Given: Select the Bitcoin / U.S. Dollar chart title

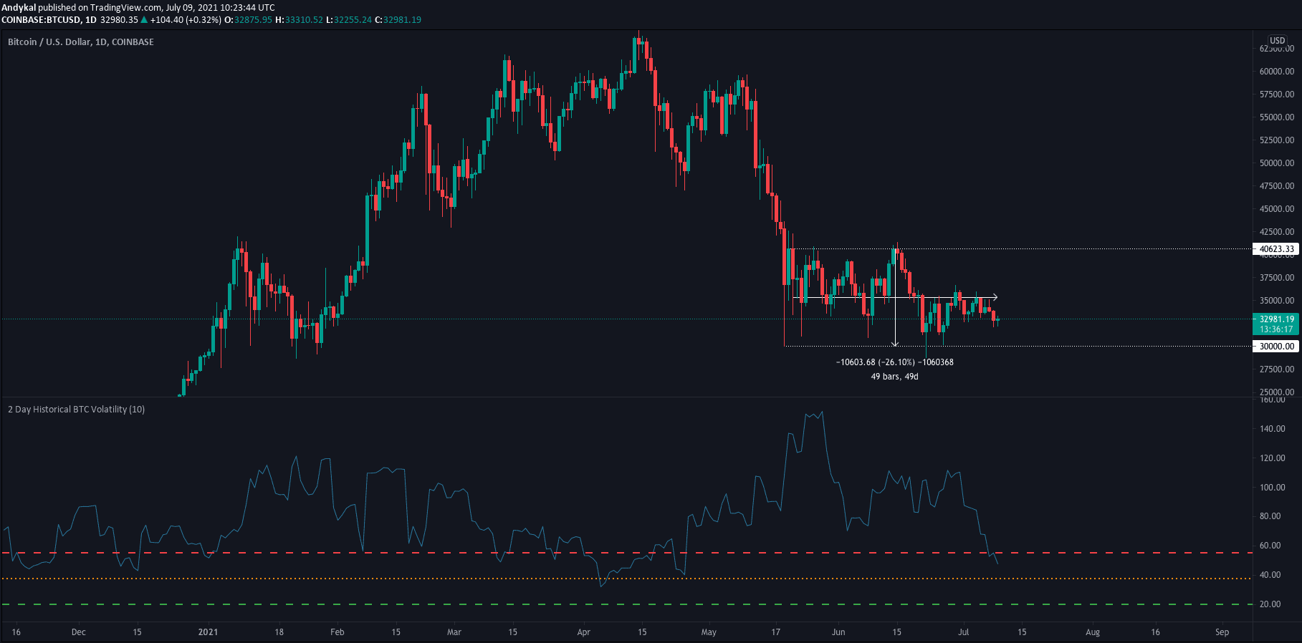Looking at the screenshot, I should pyautogui.click(x=80, y=42).
